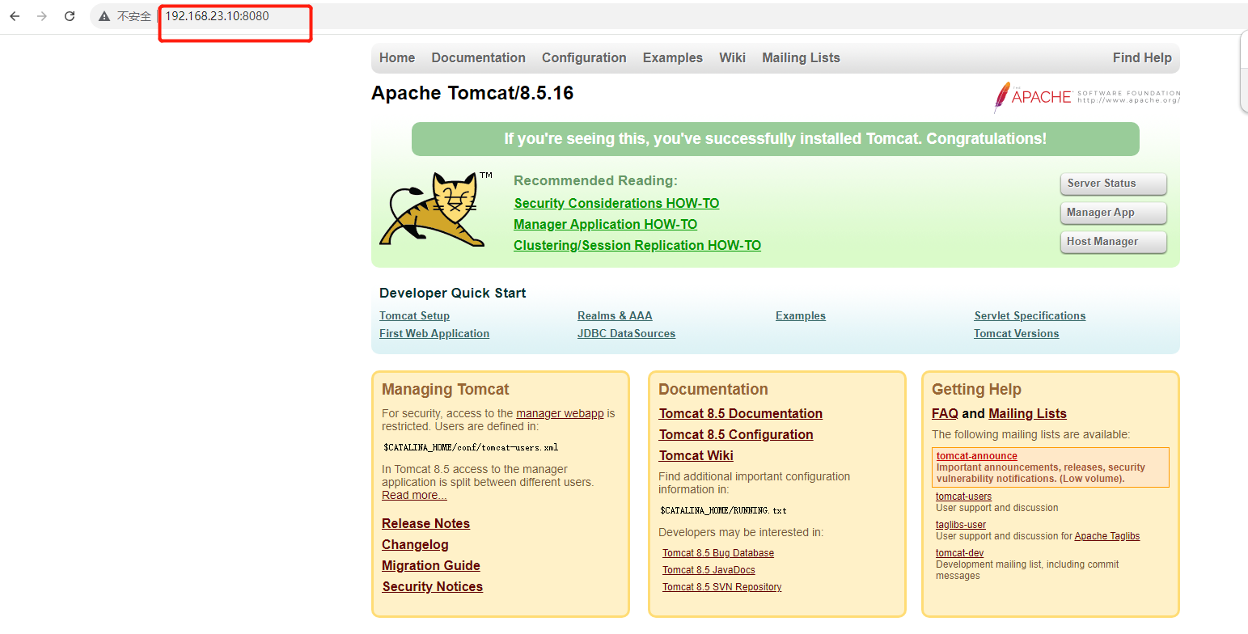The height and width of the screenshot is (634, 1248).
Task: Open Tomcat 8.5 SVN Repository link
Action: point(722,587)
